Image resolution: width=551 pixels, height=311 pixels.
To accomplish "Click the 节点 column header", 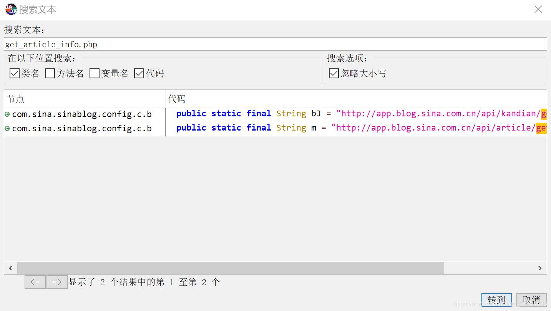I will 85,99.
